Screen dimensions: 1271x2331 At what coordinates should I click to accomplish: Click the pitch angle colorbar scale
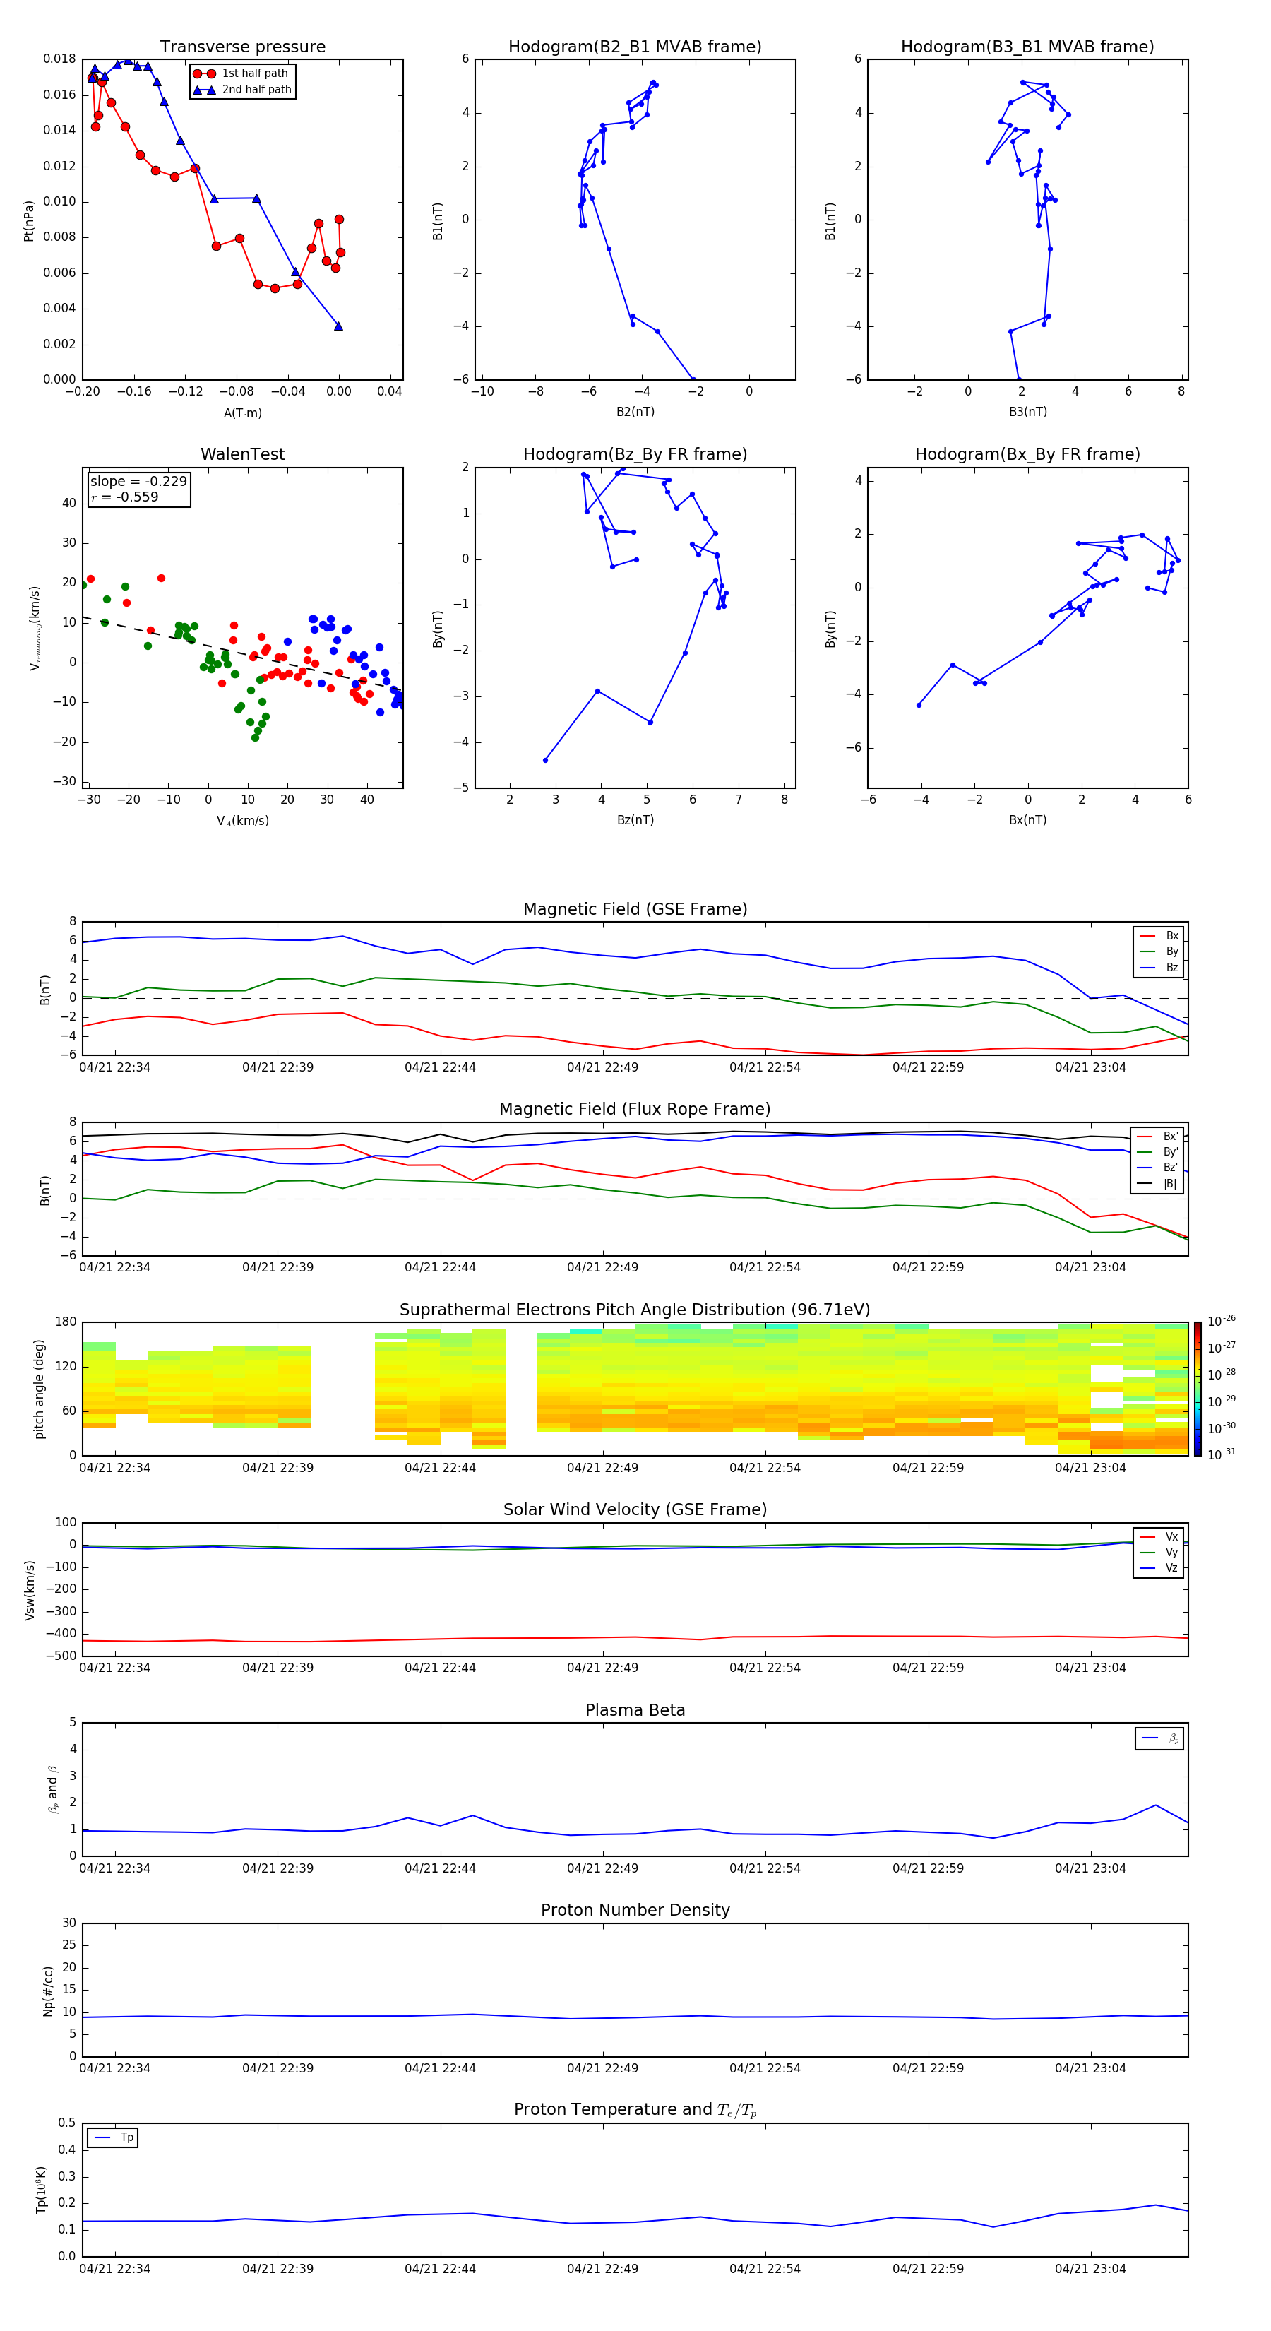[x=1198, y=1389]
